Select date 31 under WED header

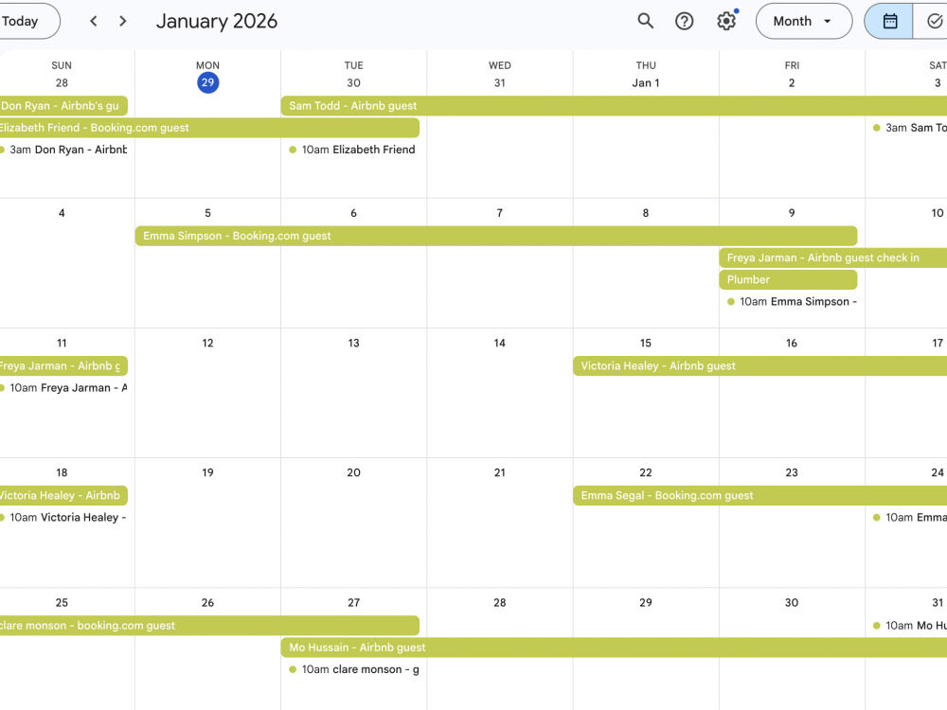tap(499, 82)
